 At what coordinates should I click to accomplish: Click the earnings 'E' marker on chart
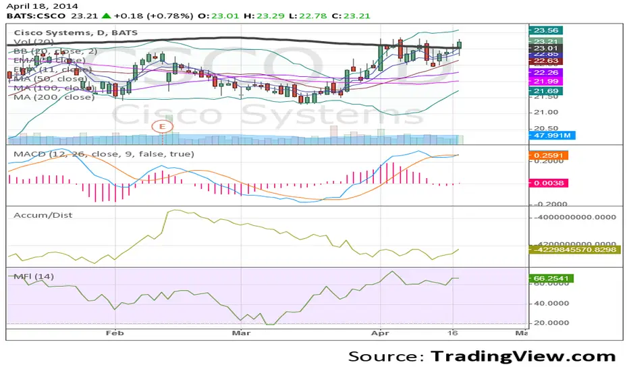(162, 127)
